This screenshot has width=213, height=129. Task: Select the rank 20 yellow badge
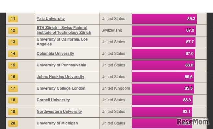coord(13,123)
